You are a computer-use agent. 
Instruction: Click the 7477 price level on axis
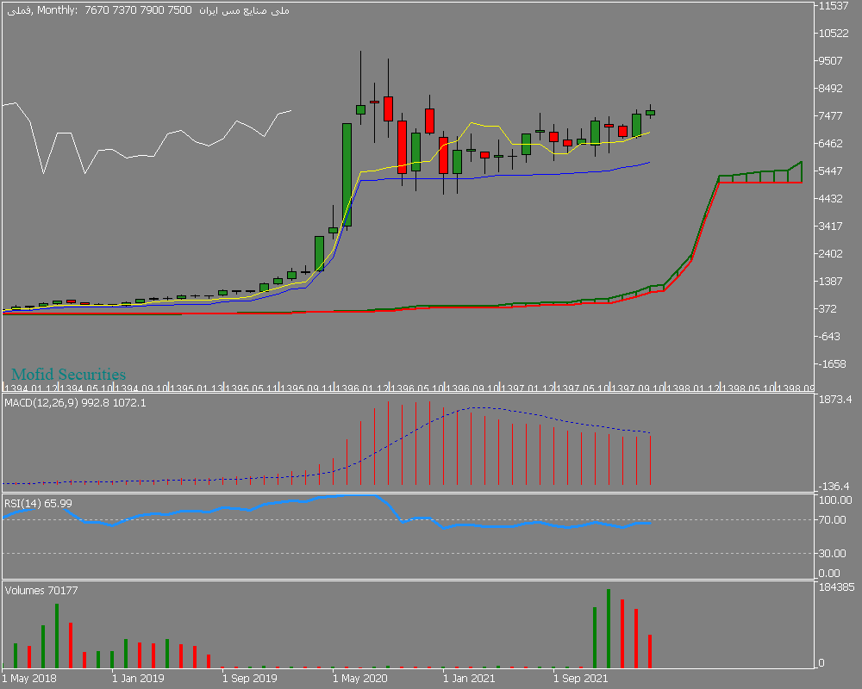click(x=831, y=116)
